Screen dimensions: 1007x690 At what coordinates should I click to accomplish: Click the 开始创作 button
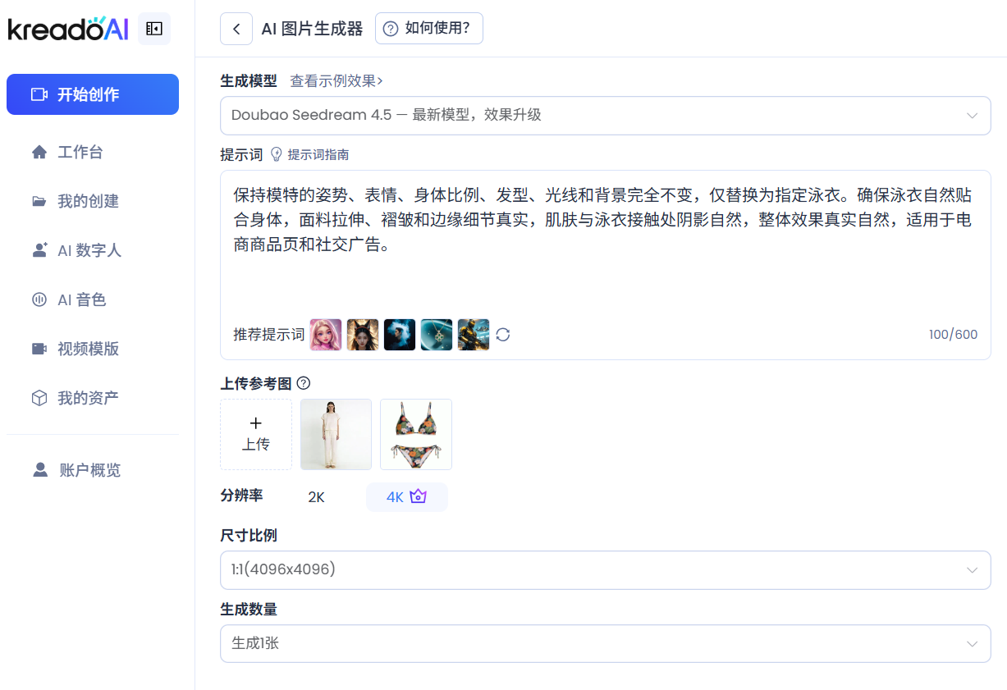click(x=93, y=94)
